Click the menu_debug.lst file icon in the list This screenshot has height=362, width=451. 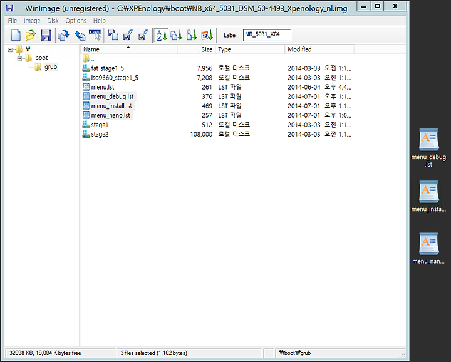[86, 96]
